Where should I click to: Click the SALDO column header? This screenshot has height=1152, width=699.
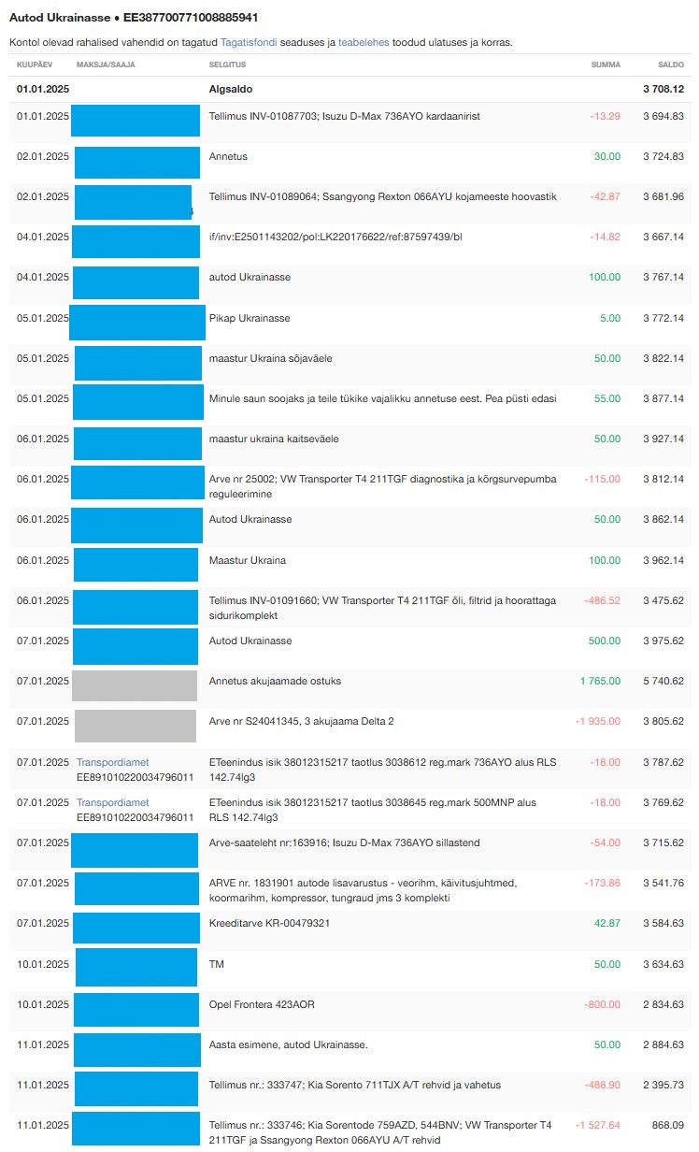669,65
